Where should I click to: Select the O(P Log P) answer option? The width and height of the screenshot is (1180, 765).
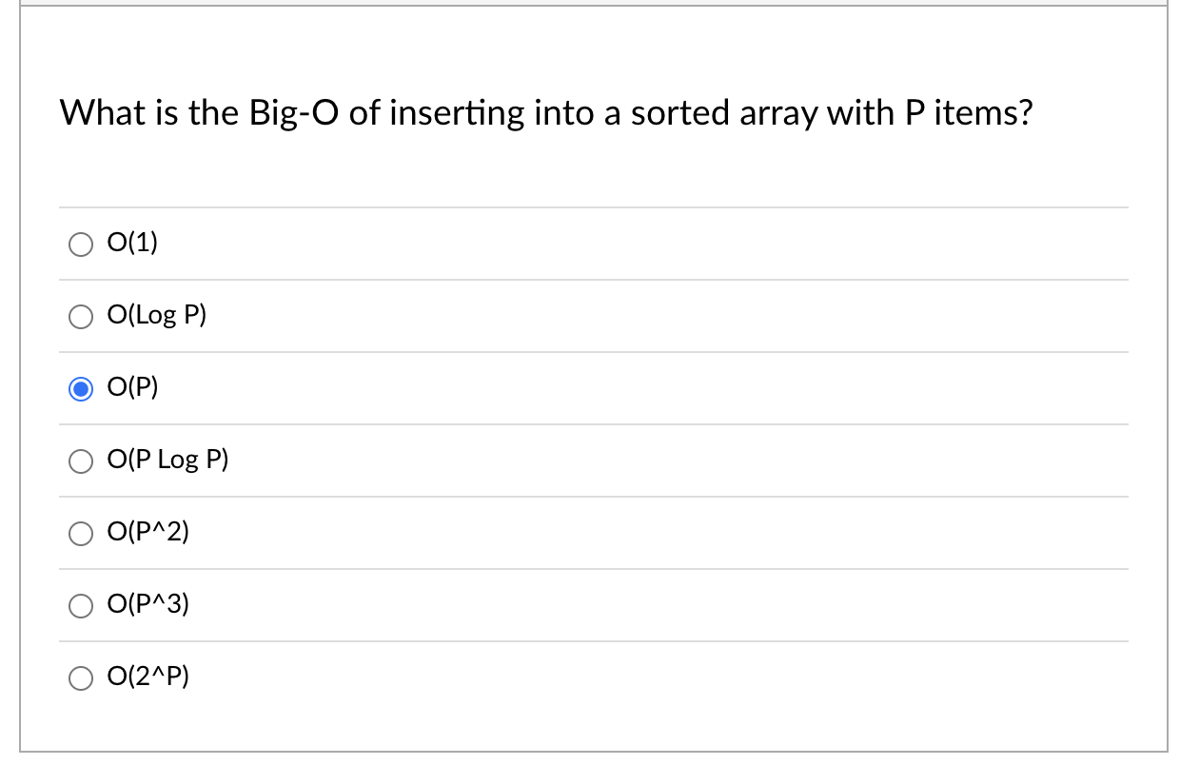click(81, 461)
